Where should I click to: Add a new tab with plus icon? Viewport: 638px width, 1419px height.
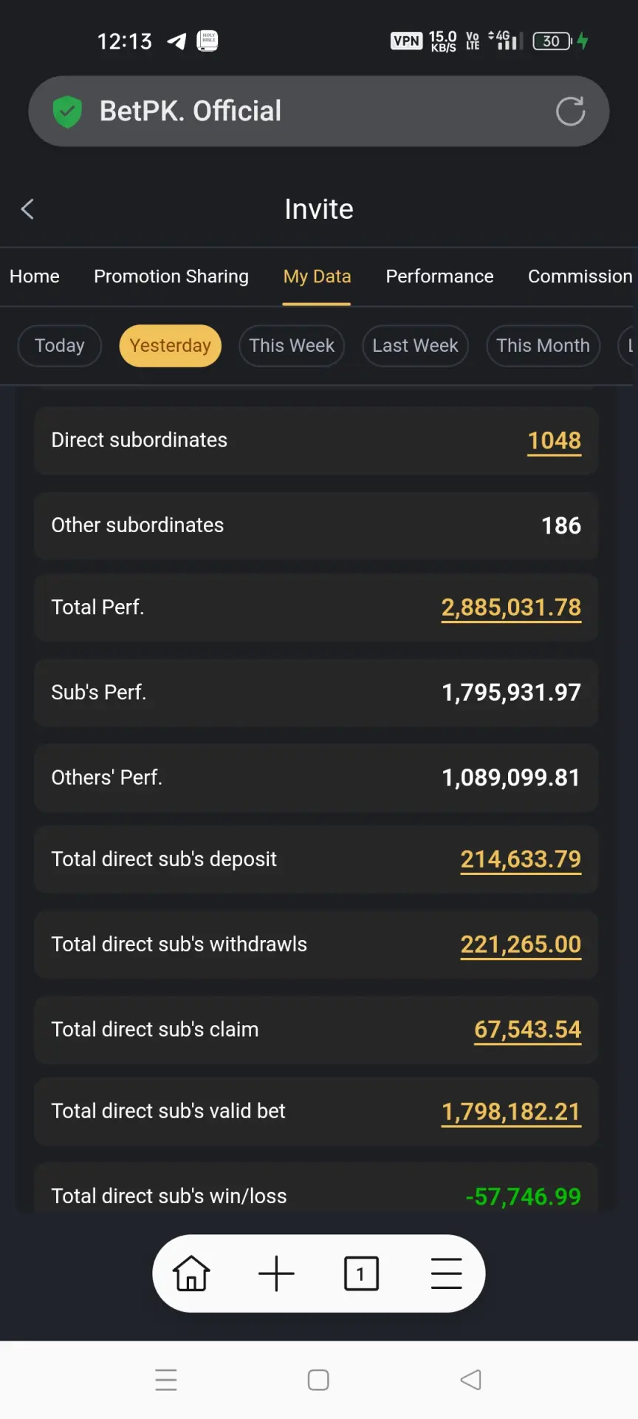point(276,1273)
